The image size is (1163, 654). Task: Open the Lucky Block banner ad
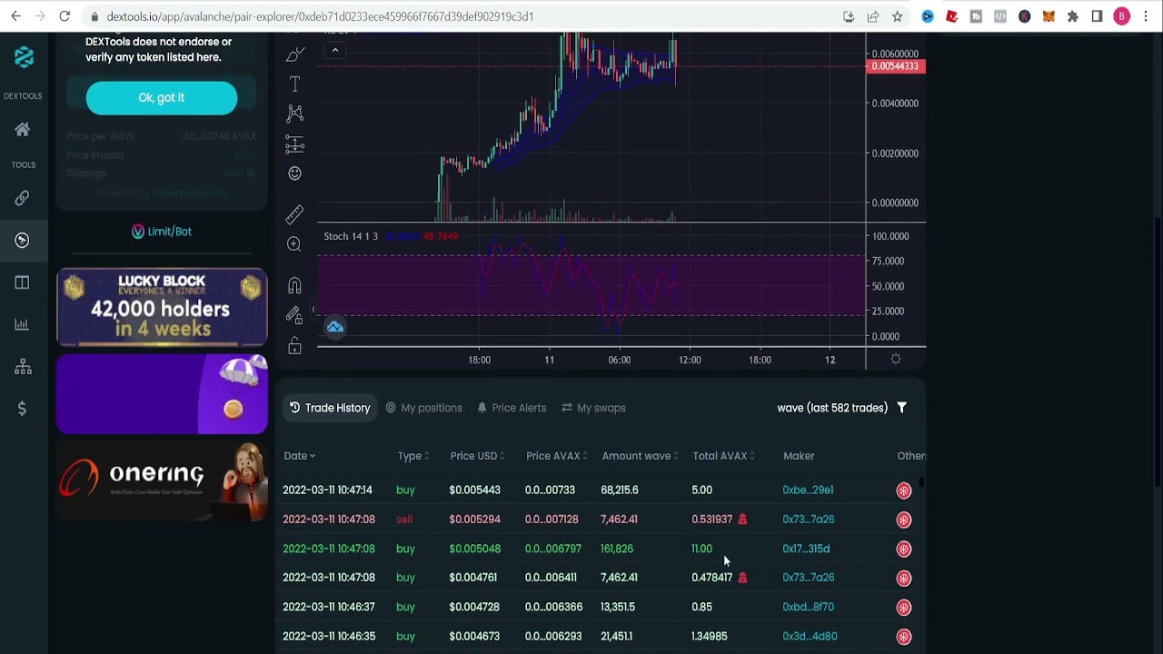click(162, 307)
